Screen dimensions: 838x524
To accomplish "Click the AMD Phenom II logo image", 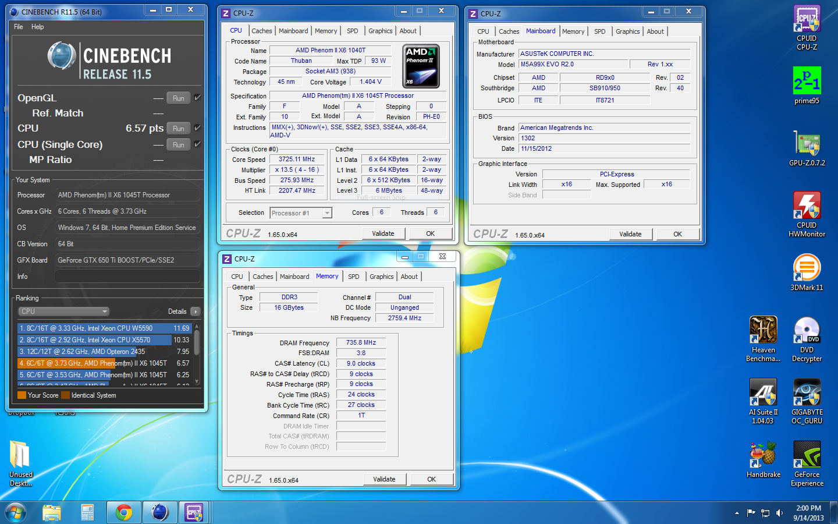I will [421, 67].
